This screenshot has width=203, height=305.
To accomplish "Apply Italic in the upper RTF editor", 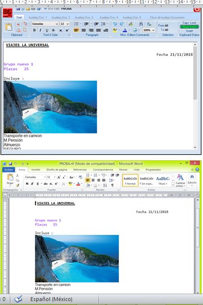I will pyautogui.click(x=41, y=30).
